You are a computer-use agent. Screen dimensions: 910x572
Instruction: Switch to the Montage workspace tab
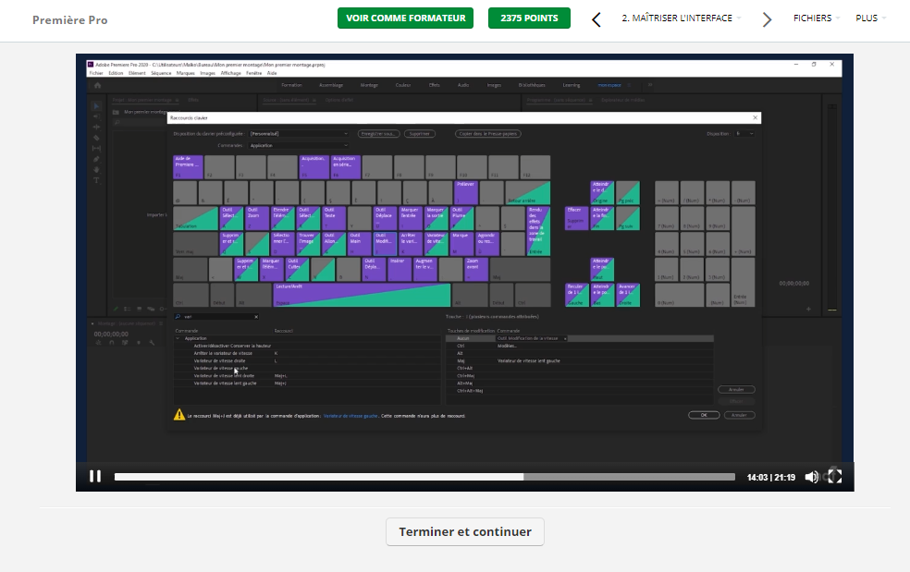point(369,85)
